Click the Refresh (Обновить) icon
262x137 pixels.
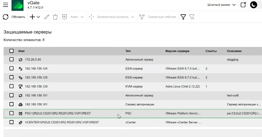[x=6, y=17]
